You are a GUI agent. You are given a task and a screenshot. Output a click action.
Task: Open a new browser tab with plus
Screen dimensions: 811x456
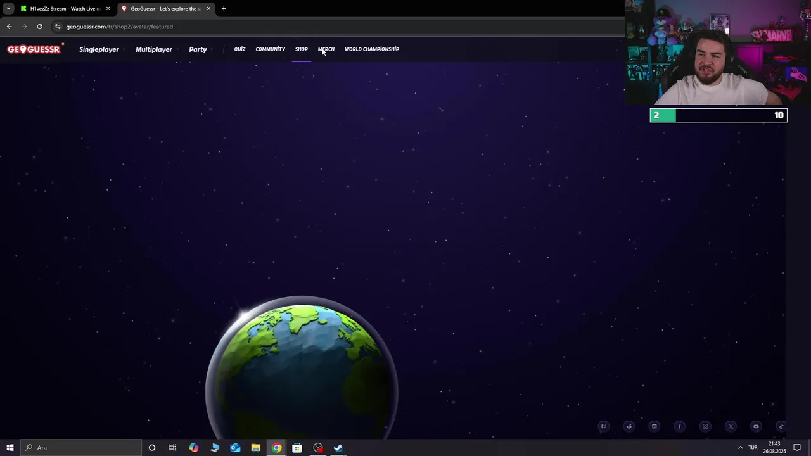pos(224,9)
